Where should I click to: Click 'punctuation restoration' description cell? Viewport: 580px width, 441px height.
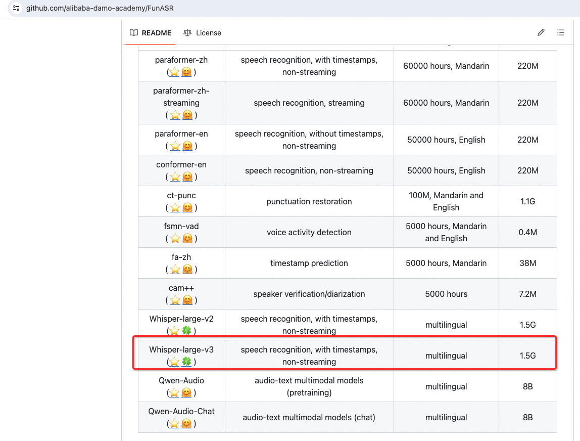click(309, 201)
